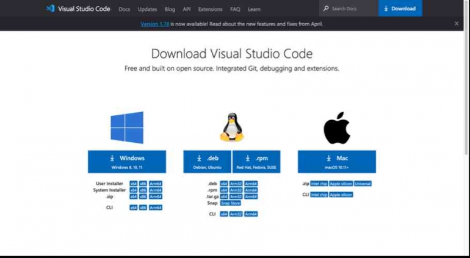Go to the Updates page

(x=147, y=9)
